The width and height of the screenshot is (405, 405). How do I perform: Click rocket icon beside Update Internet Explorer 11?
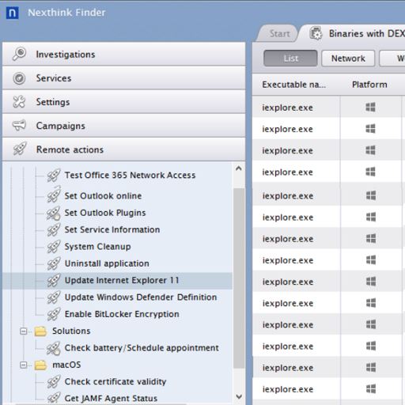(x=54, y=280)
